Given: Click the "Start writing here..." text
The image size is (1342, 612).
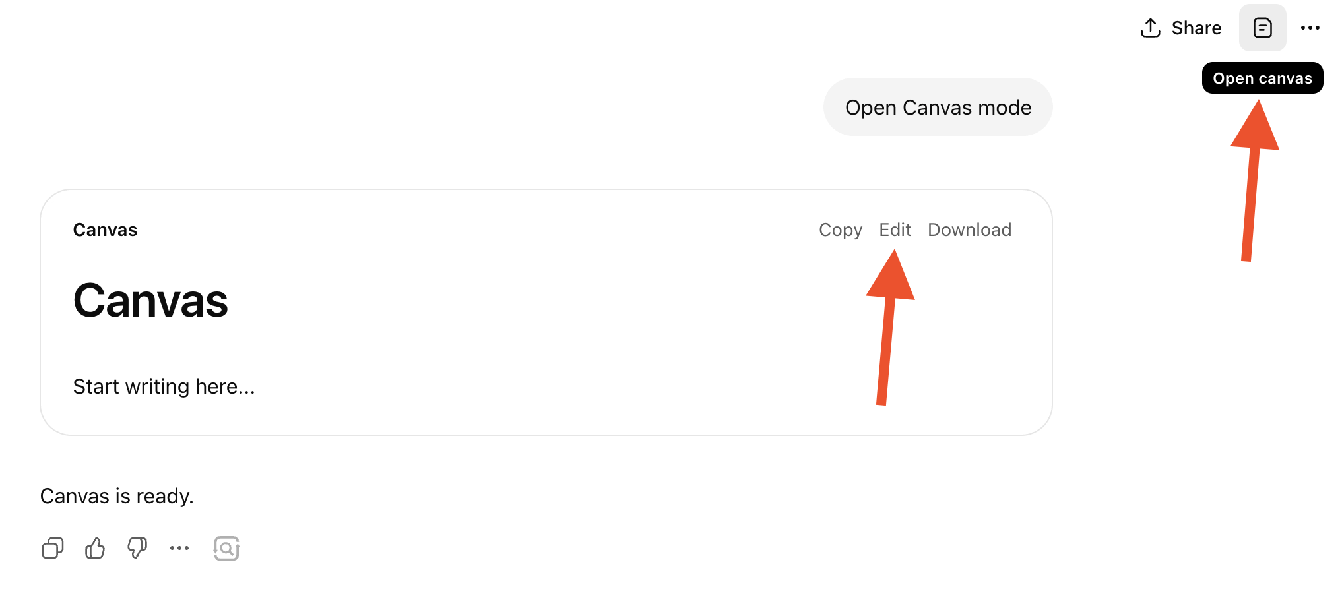Looking at the screenshot, I should tap(164, 386).
